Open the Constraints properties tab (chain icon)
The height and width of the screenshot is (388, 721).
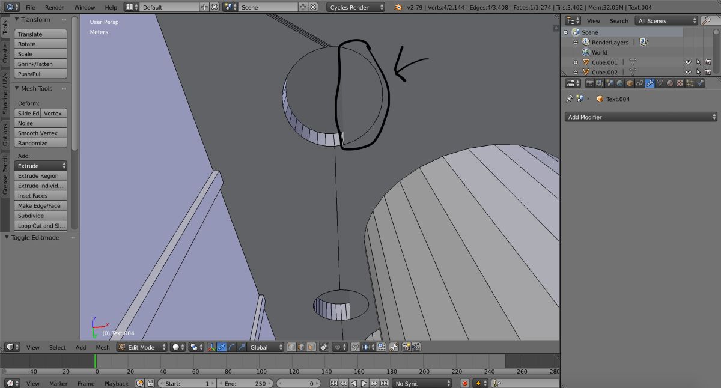click(640, 83)
